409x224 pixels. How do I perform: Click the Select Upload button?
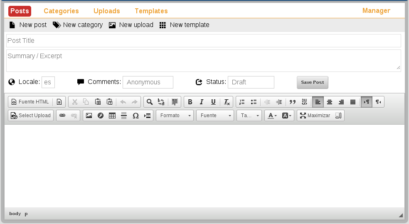pos(31,116)
